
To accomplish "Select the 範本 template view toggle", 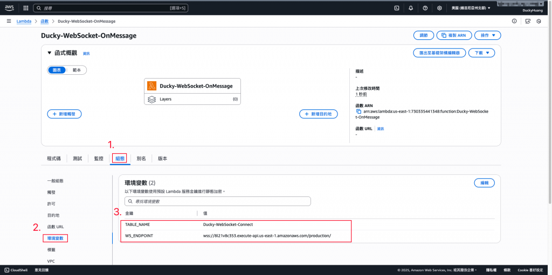I will [77, 70].
